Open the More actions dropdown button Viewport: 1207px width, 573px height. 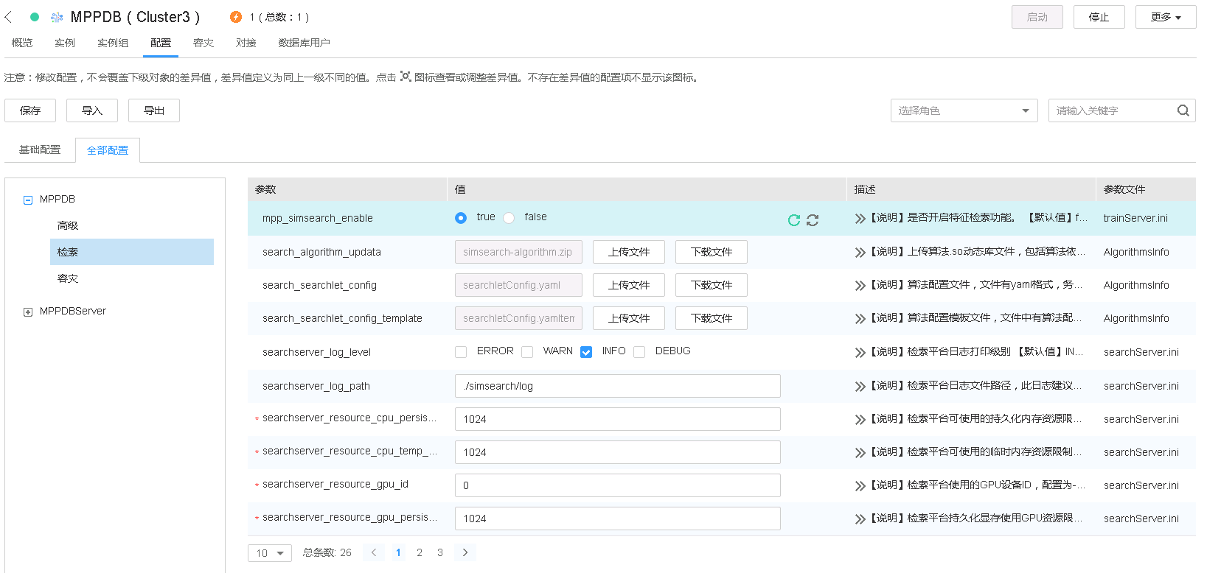pos(1165,17)
